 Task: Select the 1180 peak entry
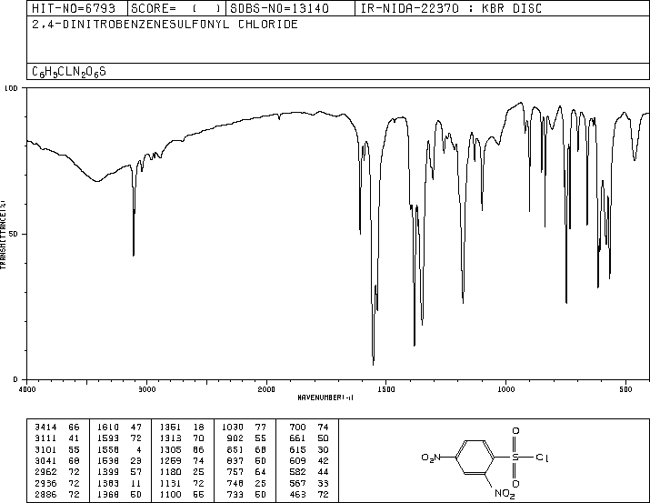(x=182, y=472)
